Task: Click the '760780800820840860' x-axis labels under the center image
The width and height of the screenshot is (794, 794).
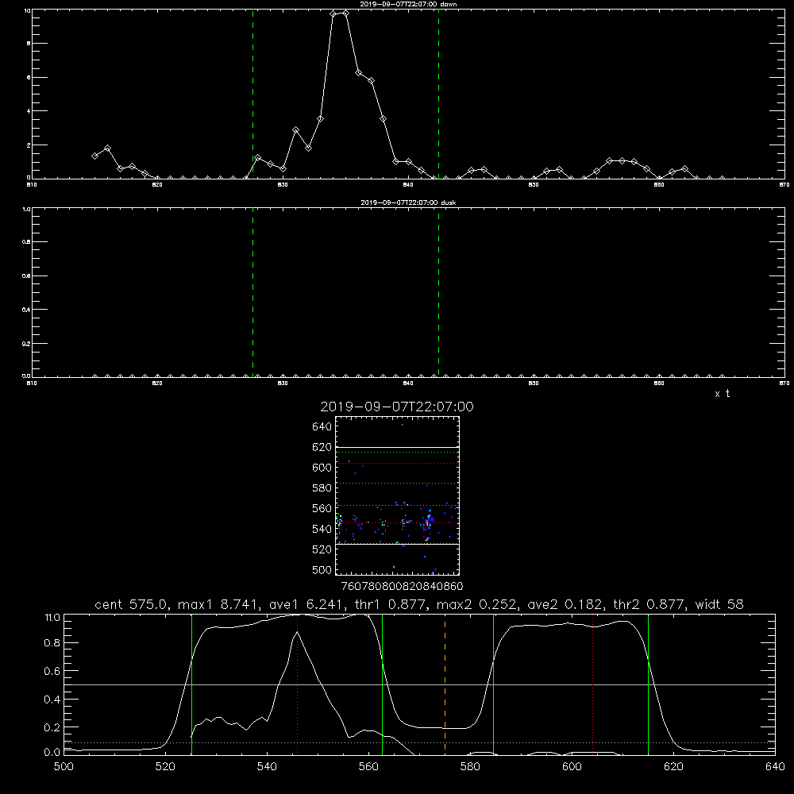Action: [402, 586]
